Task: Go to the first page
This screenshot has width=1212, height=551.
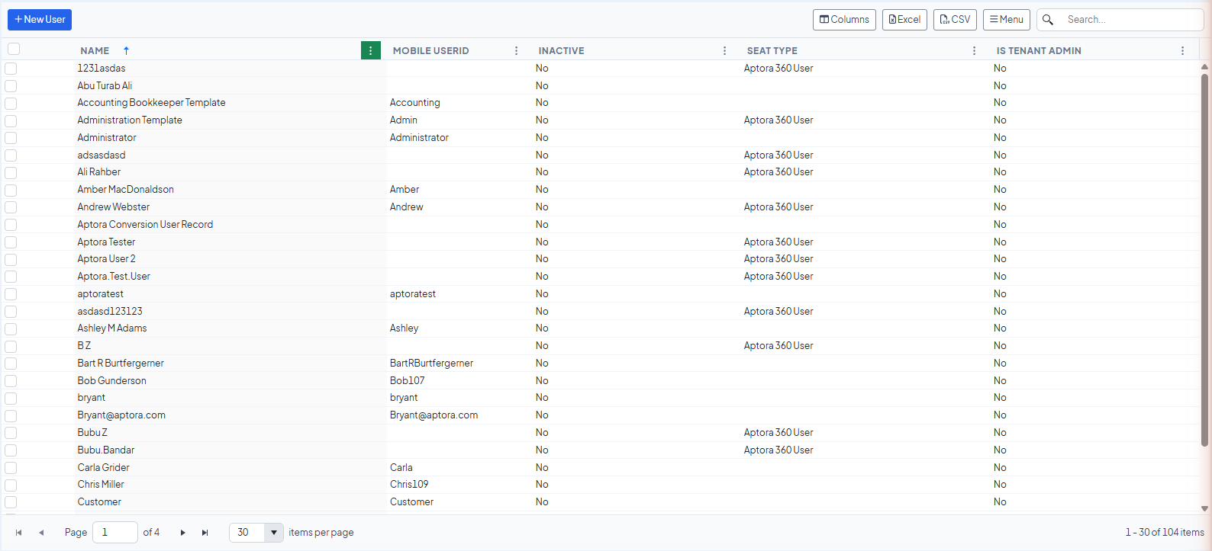Action: 19,533
